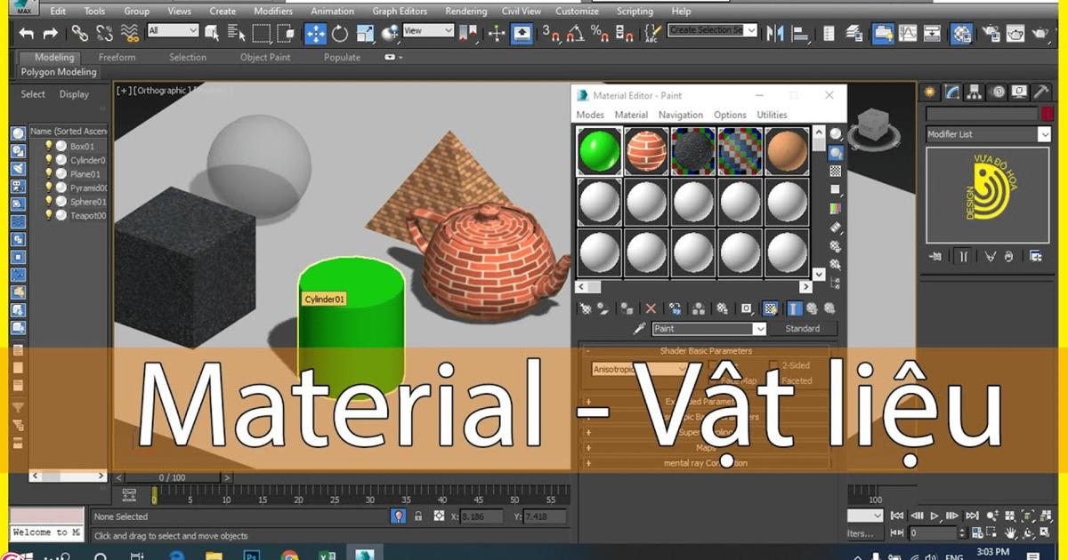Click the Undo arrow in main toolbar
Viewport: 1068px width, 560px height.
pos(27,34)
